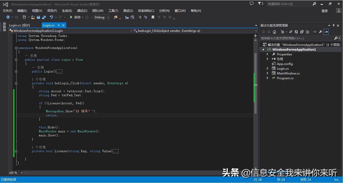The width and height of the screenshot is (343, 183).
Task: Expand the Login.cs tree node
Action: click(268, 69)
